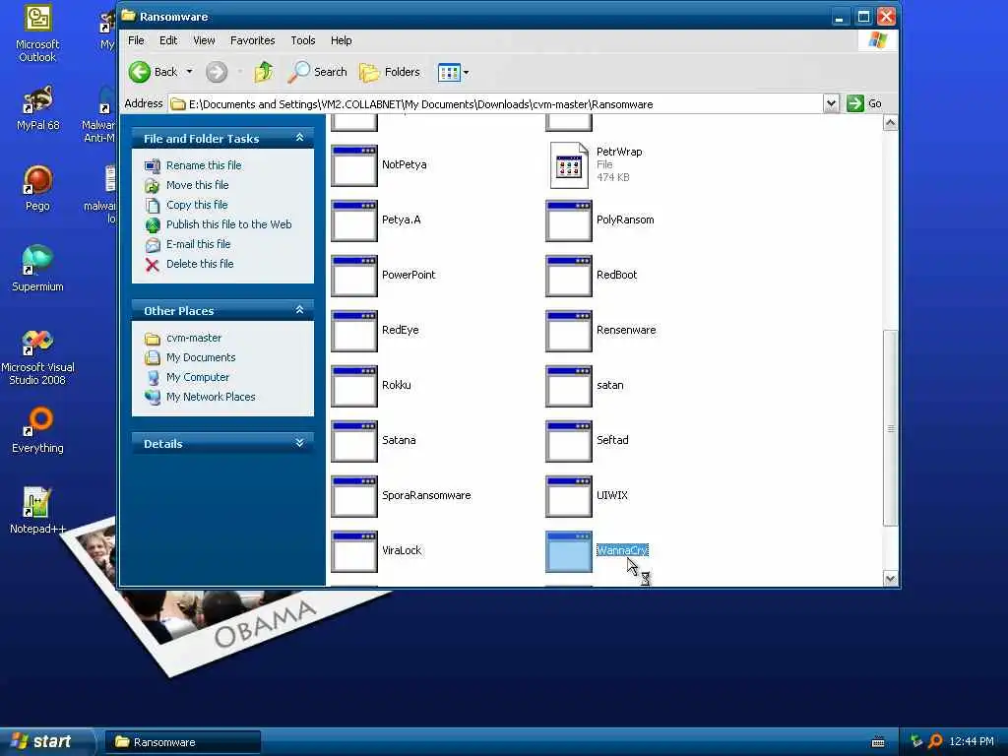Open Supermium desktop shortcut

[x=37, y=269]
